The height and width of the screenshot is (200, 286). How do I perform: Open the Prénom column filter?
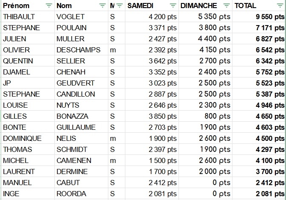[49, 6]
